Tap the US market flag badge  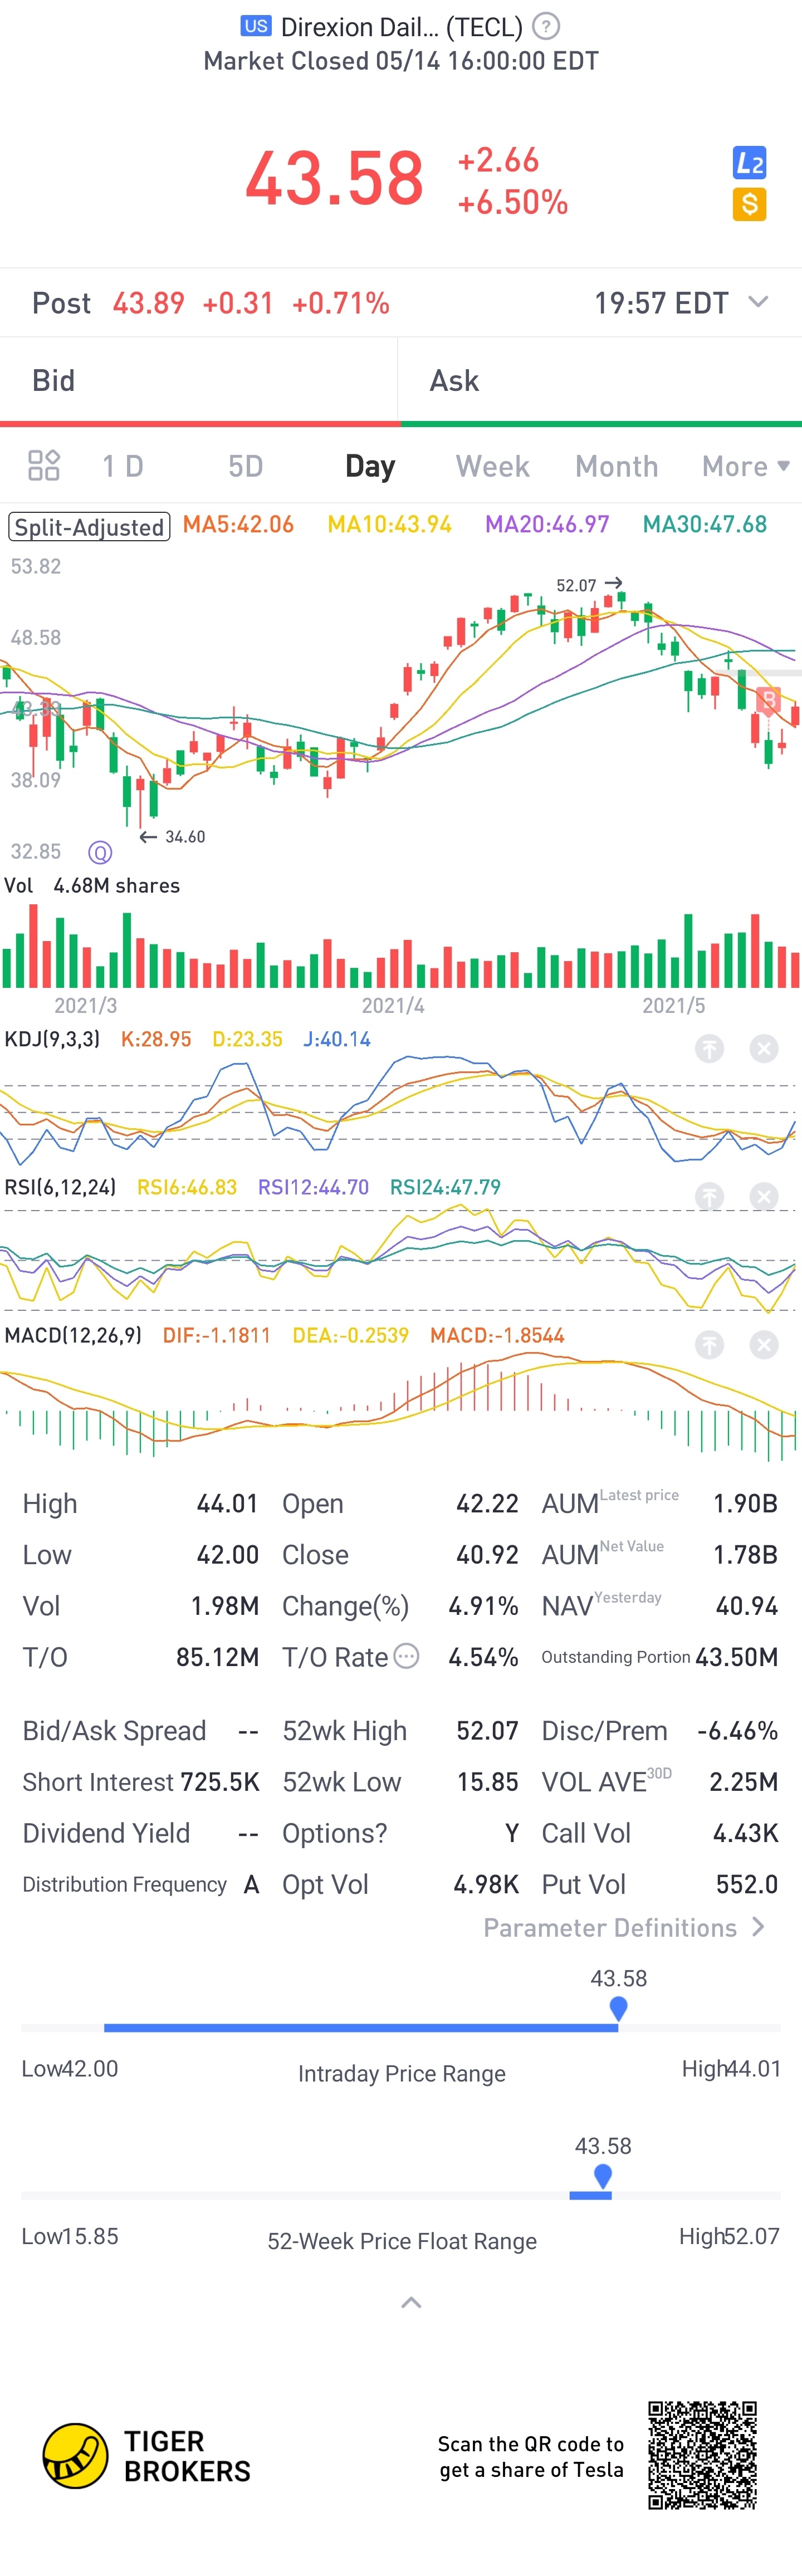click(x=256, y=26)
